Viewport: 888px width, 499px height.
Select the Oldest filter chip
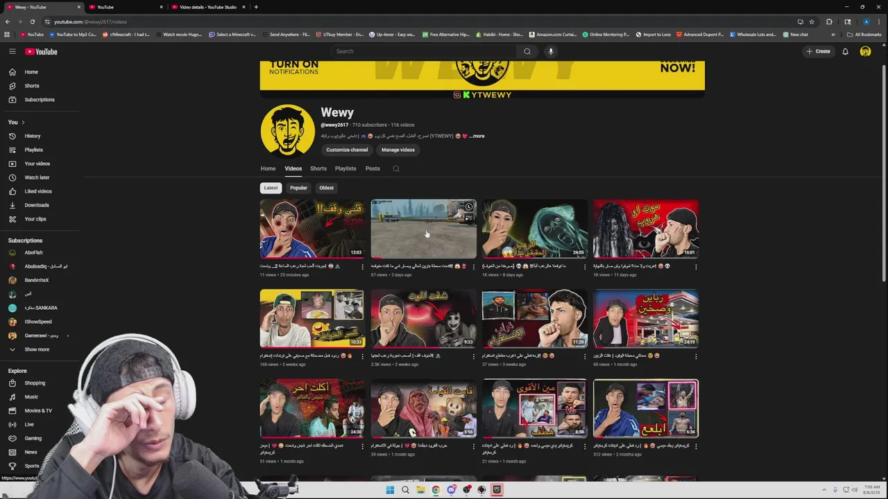coord(326,188)
